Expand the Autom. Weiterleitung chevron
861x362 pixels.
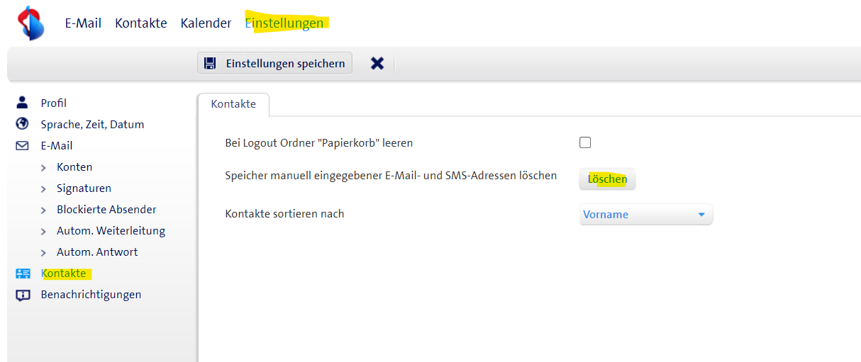[x=43, y=232]
